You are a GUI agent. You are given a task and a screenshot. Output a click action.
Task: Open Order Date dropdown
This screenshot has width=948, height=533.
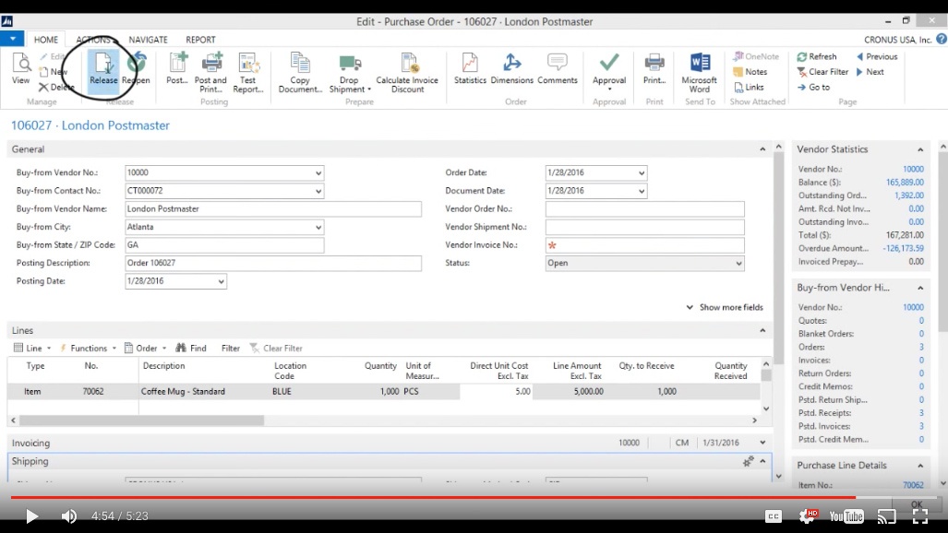point(641,172)
